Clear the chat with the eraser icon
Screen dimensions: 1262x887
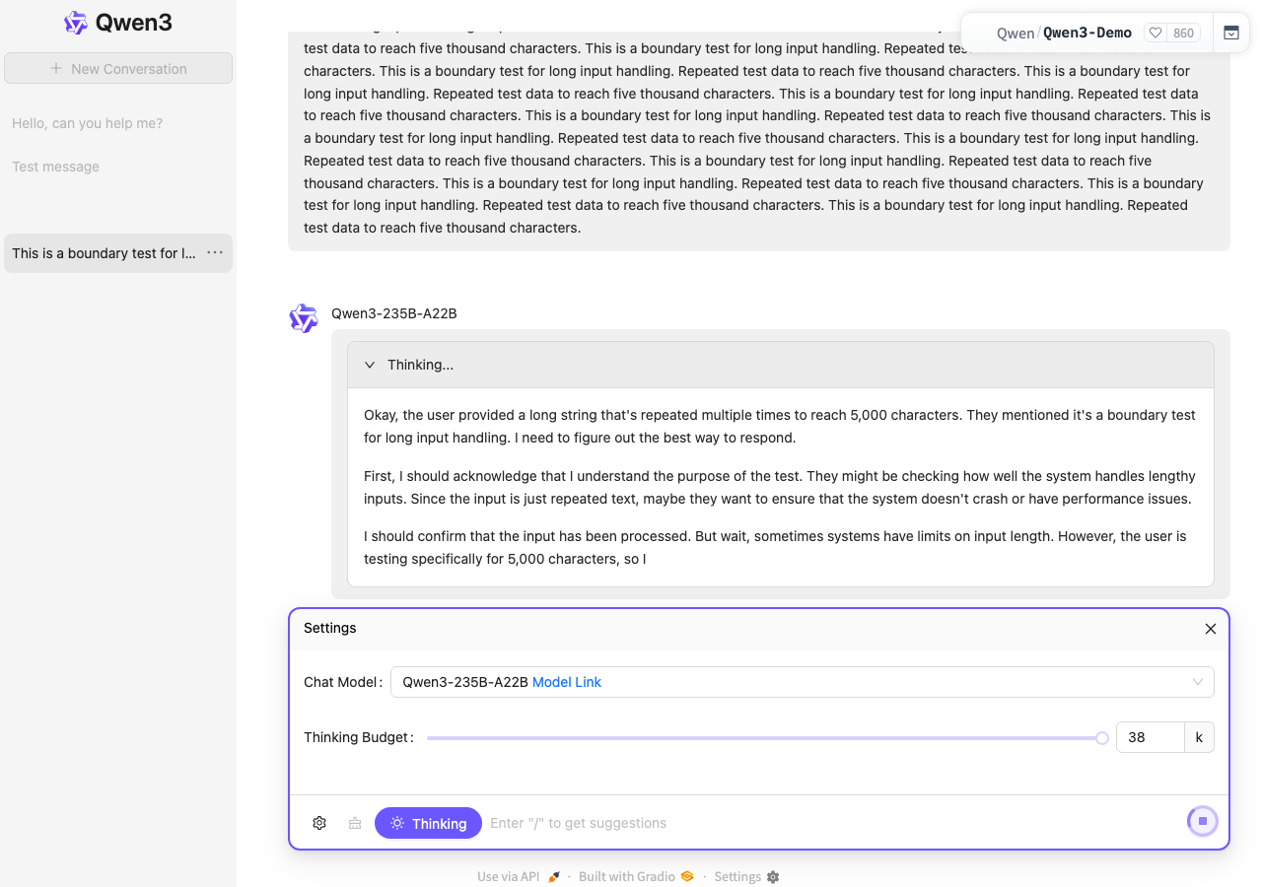pyautogui.click(x=355, y=823)
